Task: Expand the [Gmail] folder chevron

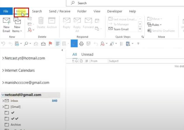Action: 3,107
